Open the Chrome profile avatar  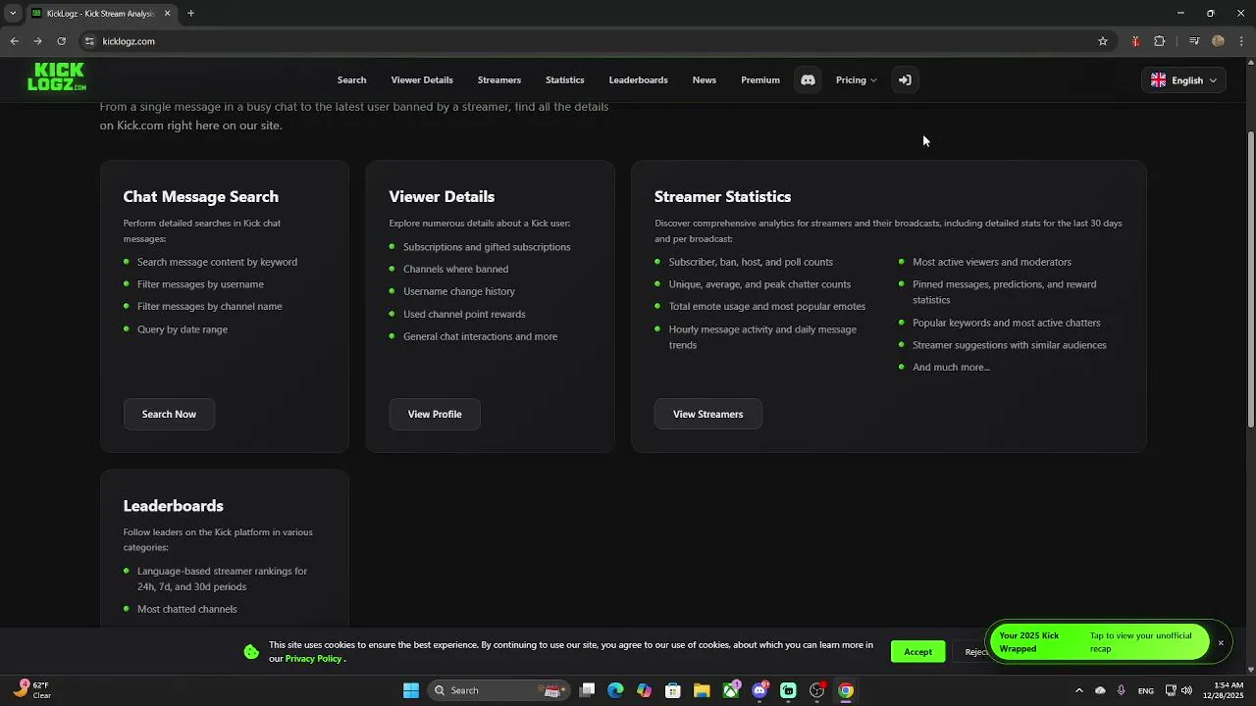click(1218, 41)
